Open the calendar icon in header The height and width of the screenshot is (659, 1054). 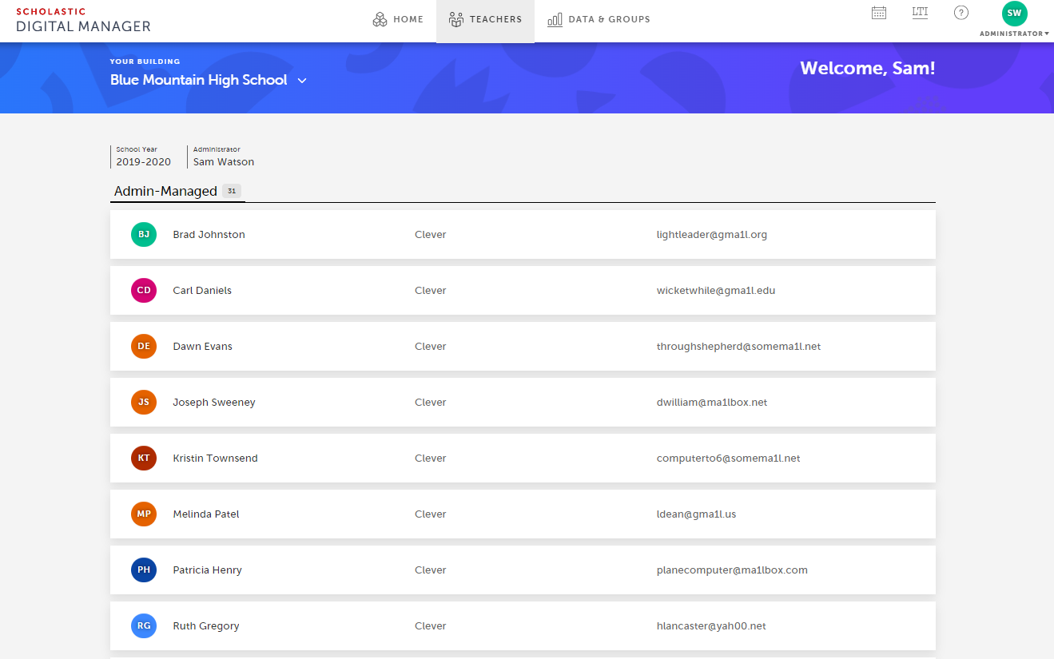coord(879,13)
